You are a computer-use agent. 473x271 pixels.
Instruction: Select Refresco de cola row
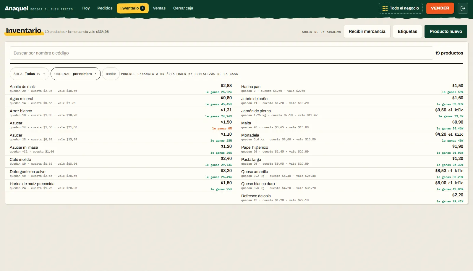point(352,198)
